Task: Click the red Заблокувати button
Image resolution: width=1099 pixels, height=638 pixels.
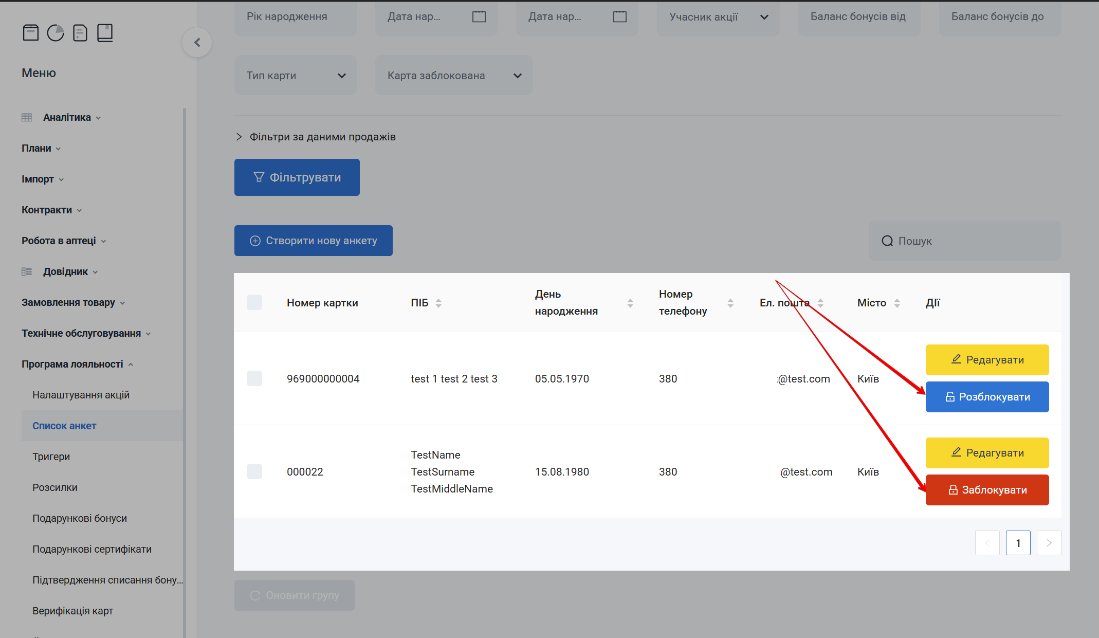Action: (987, 490)
